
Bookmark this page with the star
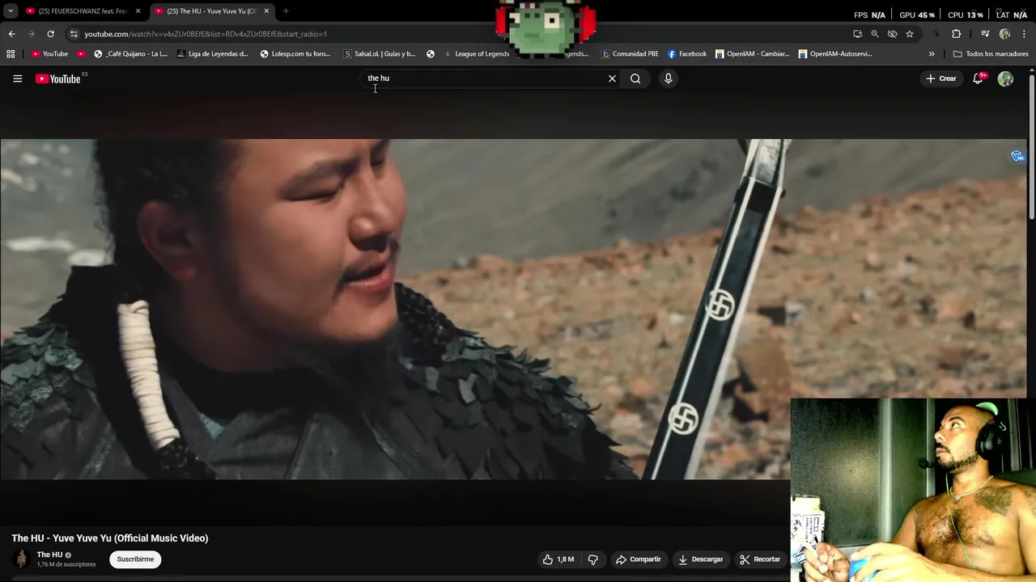pos(910,34)
